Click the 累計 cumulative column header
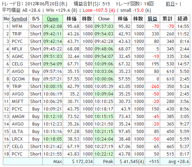The width and height of the screenshot is (192, 167). (x=167, y=19)
